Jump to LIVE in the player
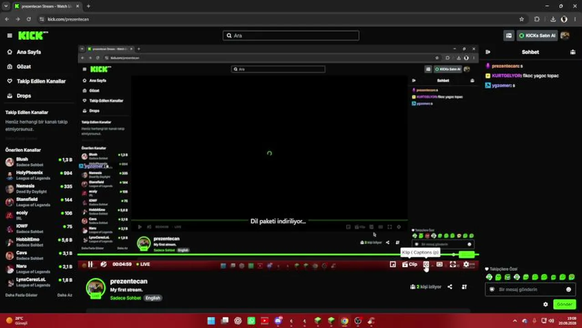The image size is (582, 328). tap(143, 264)
